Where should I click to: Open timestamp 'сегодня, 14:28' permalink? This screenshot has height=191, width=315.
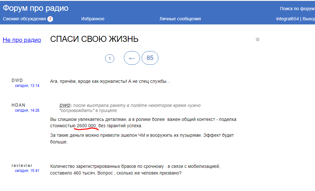pyautogui.click(x=27, y=110)
